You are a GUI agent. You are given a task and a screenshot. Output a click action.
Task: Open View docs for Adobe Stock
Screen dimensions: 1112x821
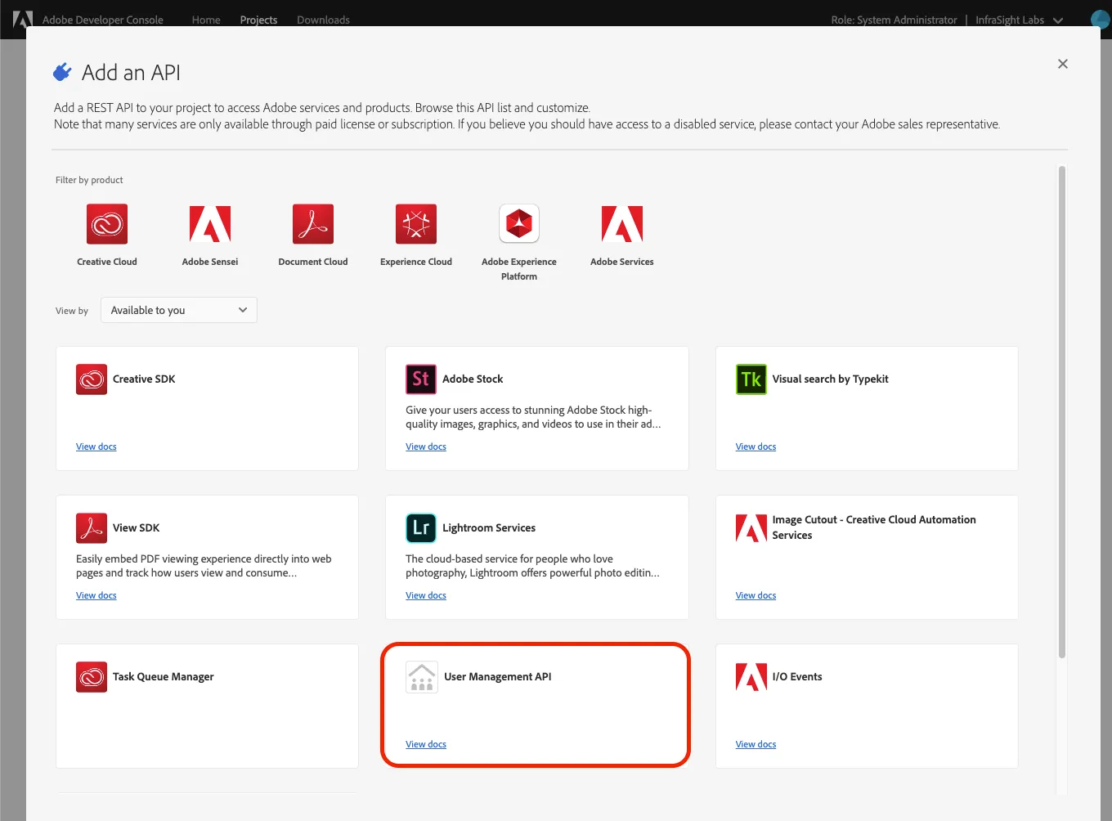(426, 446)
